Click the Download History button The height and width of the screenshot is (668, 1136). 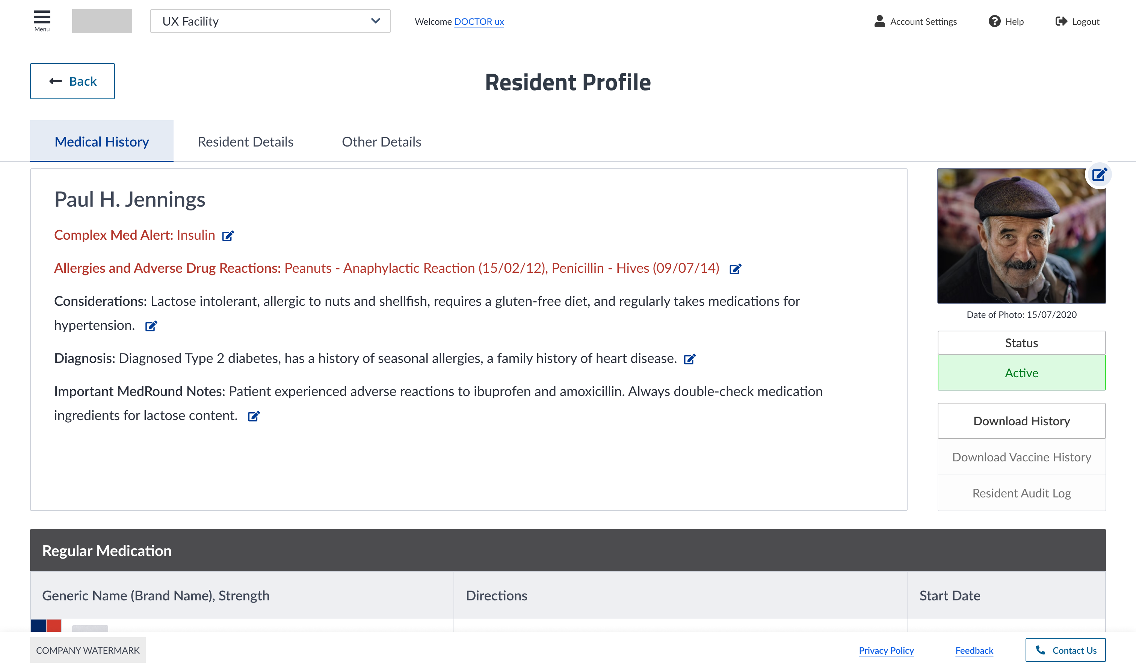[x=1021, y=420]
